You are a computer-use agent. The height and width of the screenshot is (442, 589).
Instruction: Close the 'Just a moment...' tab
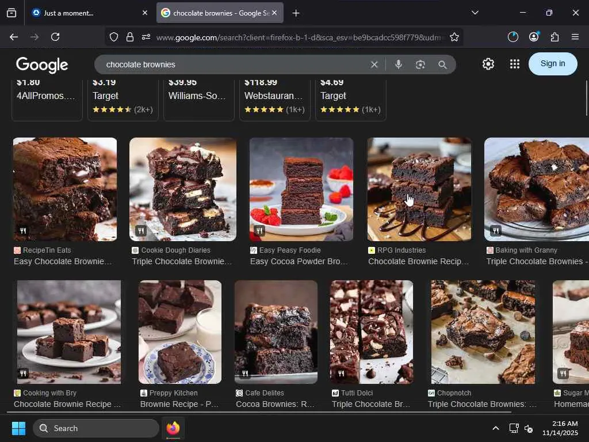tap(145, 13)
